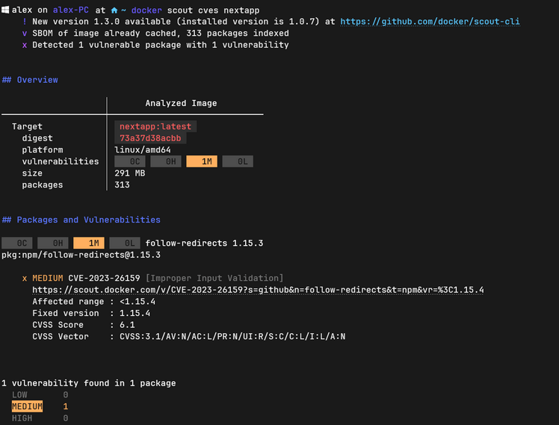Image resolution: width=559 pixels, height=425 pixels.
Task: Click the HIGH row in the summary
Action: point(40,418)
